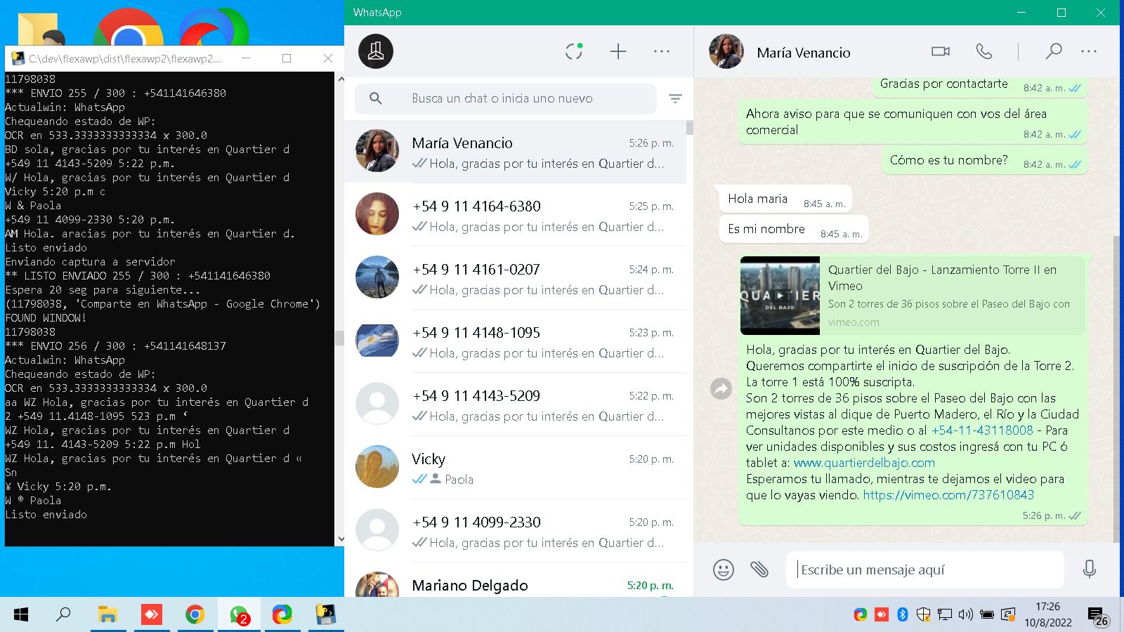Start video call with María Venancio
Image resolution: width=1124 pixels, height=632 pixels.
coord(941,51)
